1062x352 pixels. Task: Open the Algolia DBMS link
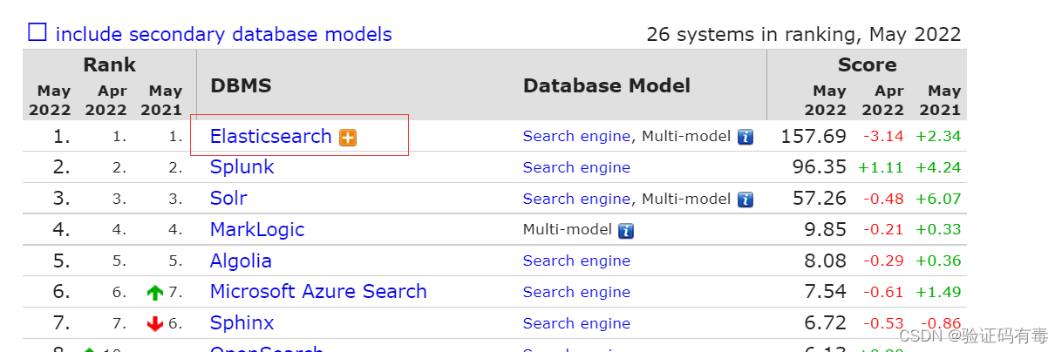pyautogui.click(x=241, y=261)
